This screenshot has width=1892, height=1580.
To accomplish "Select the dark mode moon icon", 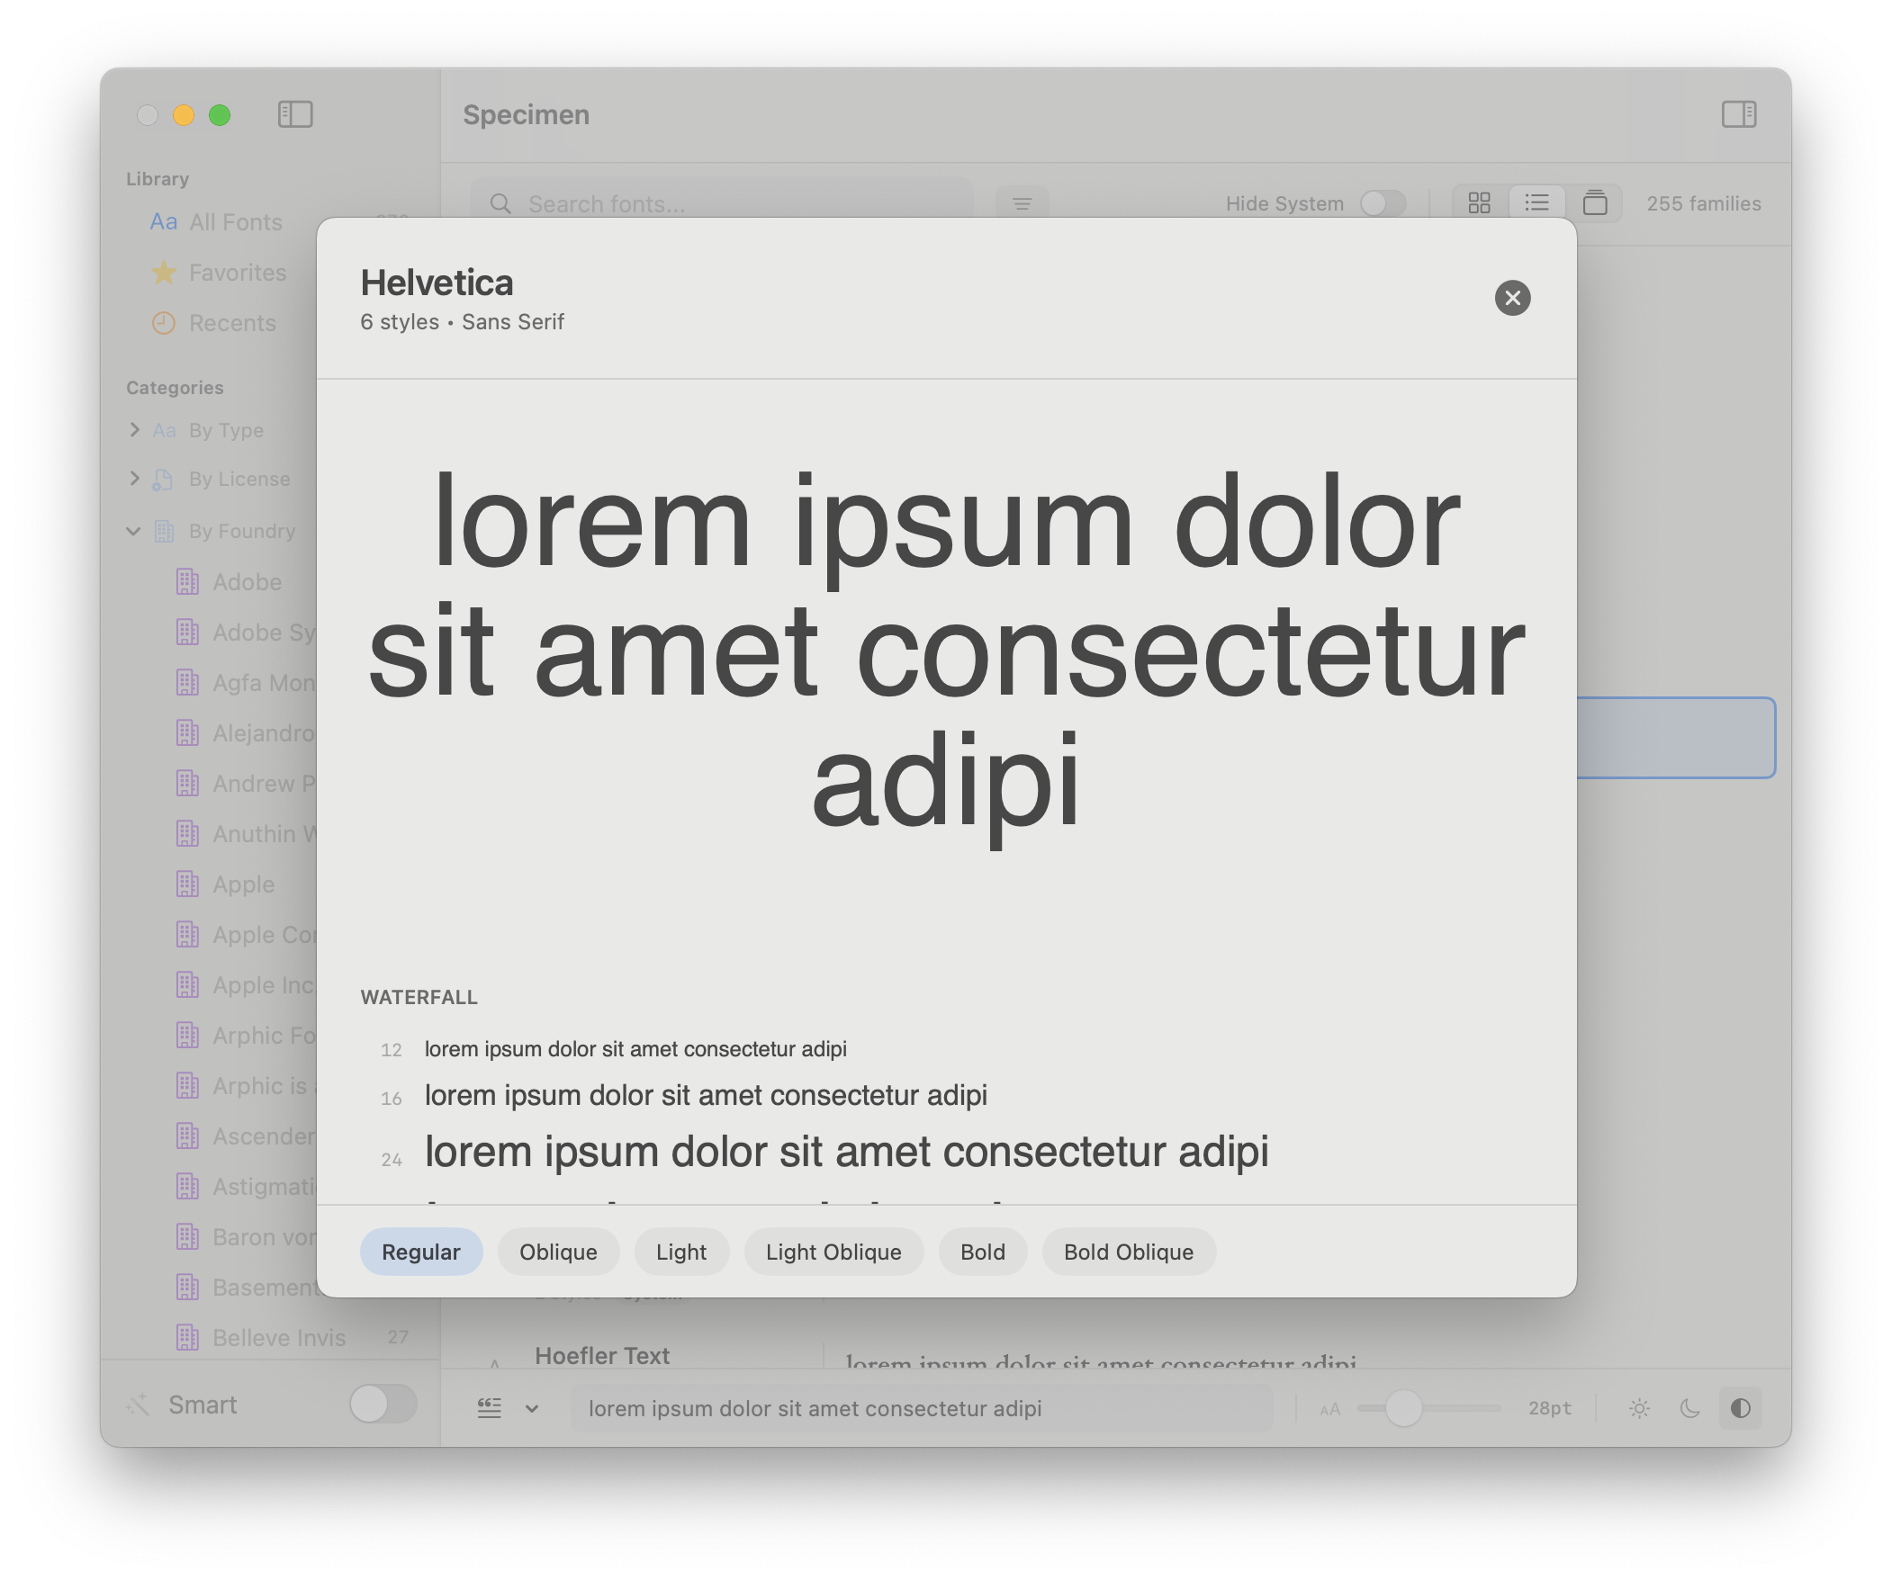I will [1689, 1408].
